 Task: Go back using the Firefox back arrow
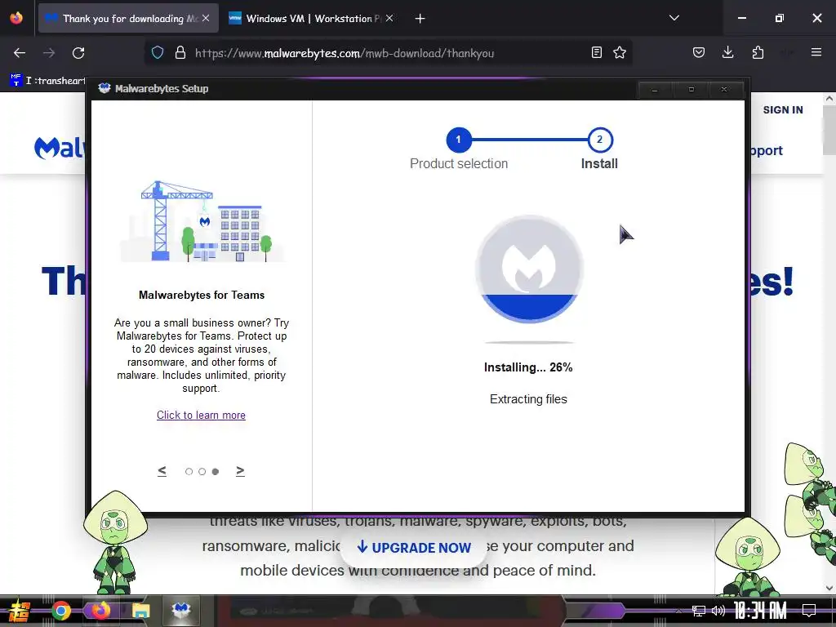pos(20,53)
